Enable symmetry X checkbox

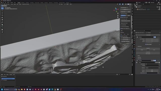point(121,34)
